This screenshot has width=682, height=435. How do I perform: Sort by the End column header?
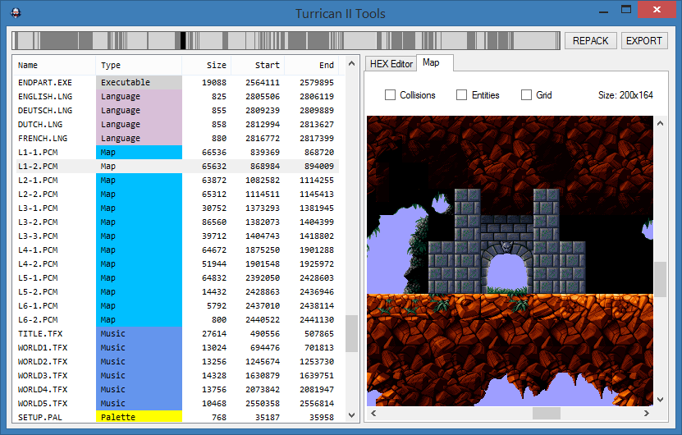(311, 66)
